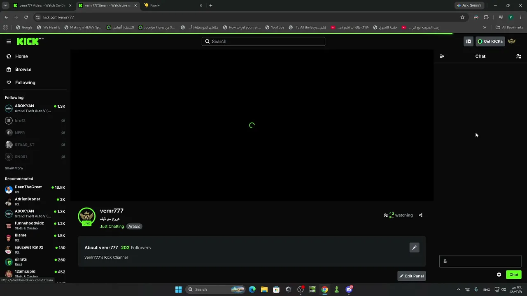Screen dimensions: 527x296
Task: Switch to the Fasel+ browser tab
Action: click(x=173, y=5)
